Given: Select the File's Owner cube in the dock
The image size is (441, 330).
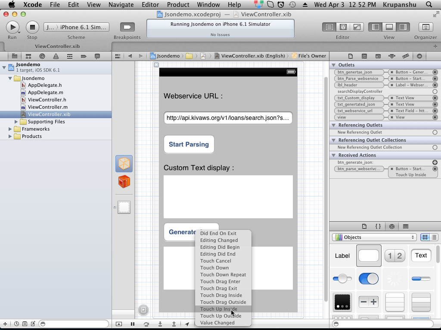Looking at the screenshot, I should tap(124, 164).
